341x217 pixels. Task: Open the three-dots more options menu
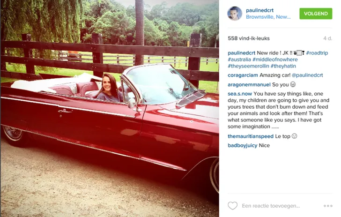click(x=328, y=206)
